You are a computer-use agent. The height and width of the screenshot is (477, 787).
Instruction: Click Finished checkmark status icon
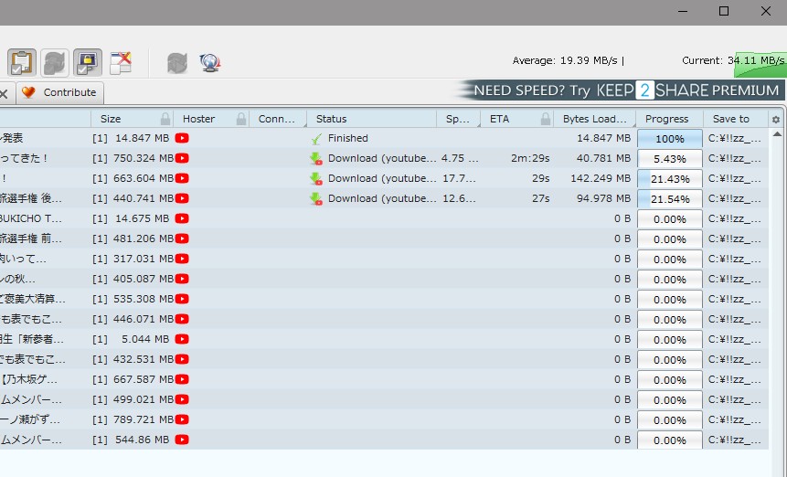(316, 139)
